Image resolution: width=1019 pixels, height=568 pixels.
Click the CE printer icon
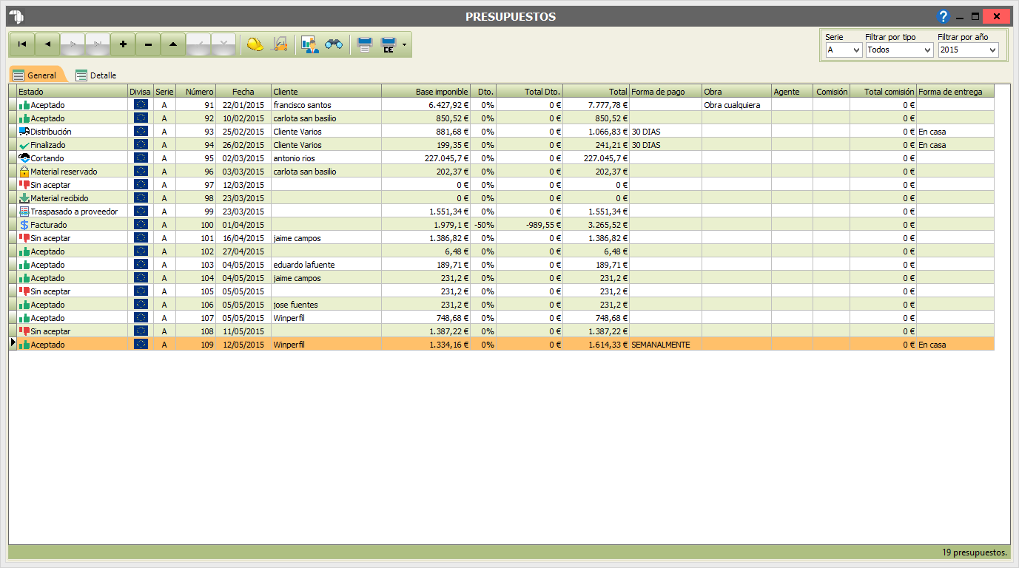click(x=389, y=44)
